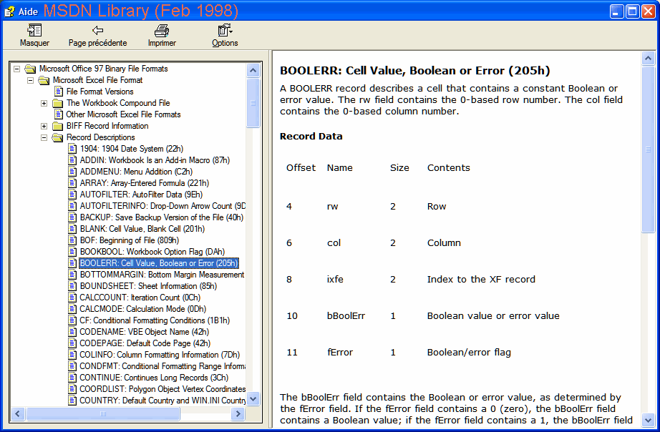Expand The Workbook Compound File node
Screen dimensions: 660x432
point(44,103)
